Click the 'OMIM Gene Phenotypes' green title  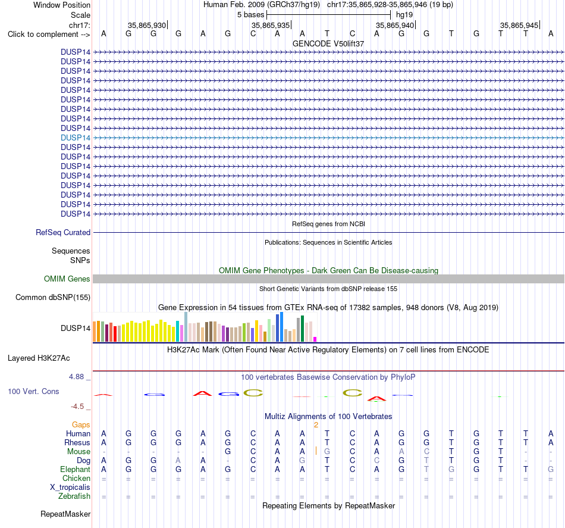point(328,270)
